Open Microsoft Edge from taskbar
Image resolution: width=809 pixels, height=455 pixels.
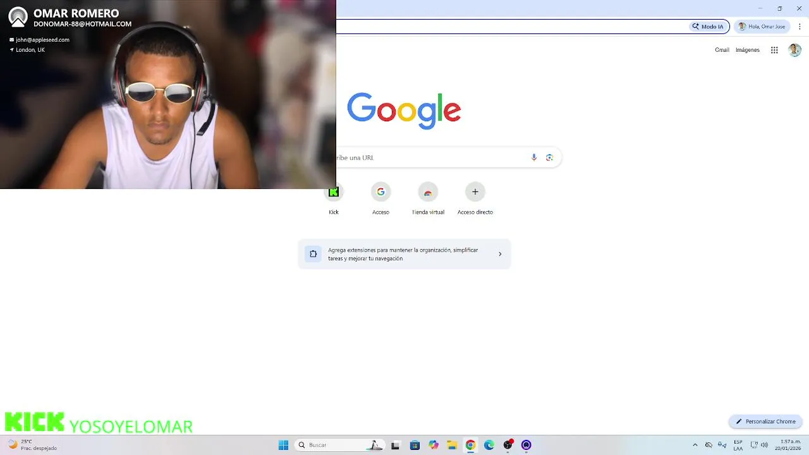[x=489, y=445]
